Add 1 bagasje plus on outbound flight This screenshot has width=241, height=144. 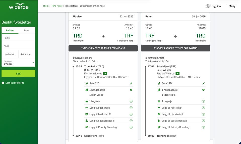click(131, 101)
